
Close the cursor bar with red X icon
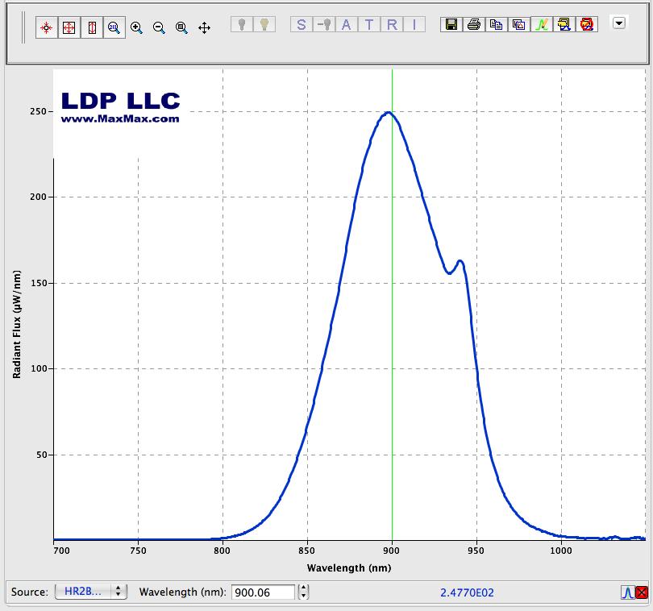pyautogui.click(x=642, y=592)
